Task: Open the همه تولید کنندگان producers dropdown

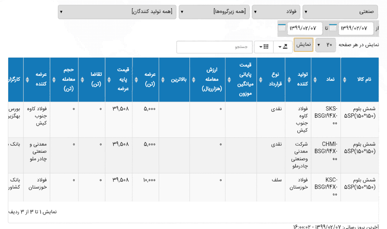Action: (x=117, y=12)
